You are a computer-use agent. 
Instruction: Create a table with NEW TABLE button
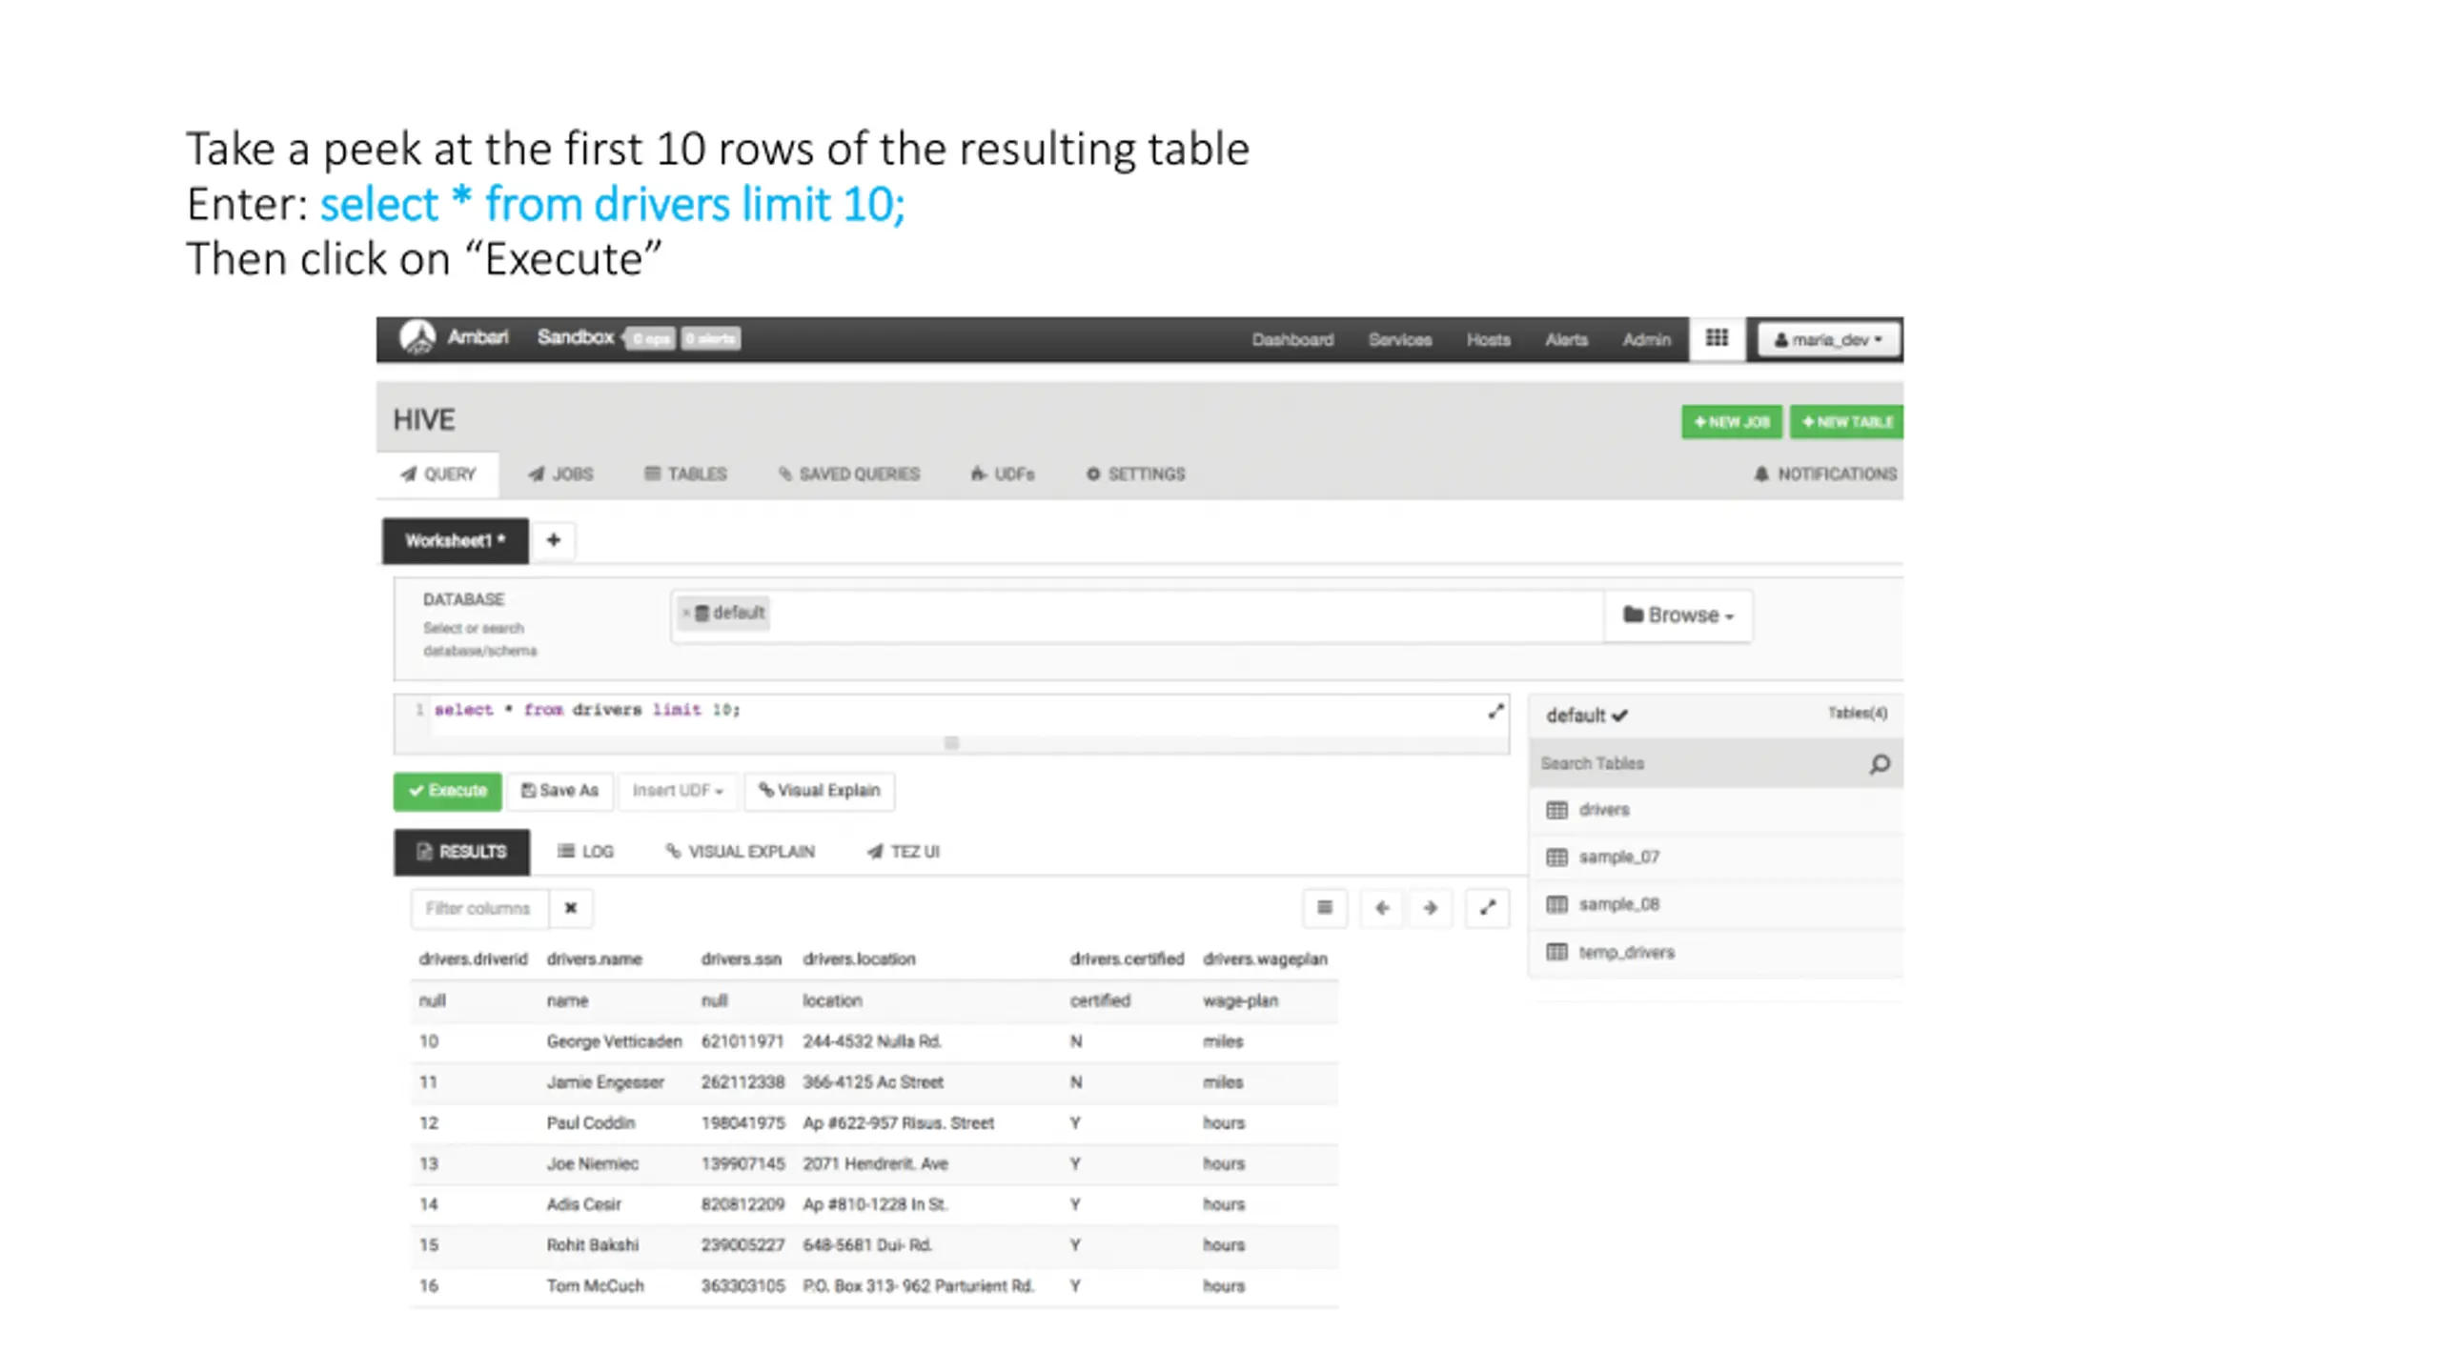tap(1846, 422)
